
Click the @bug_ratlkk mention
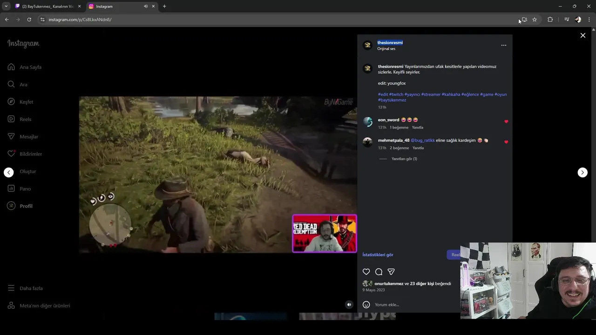(423, 141)
